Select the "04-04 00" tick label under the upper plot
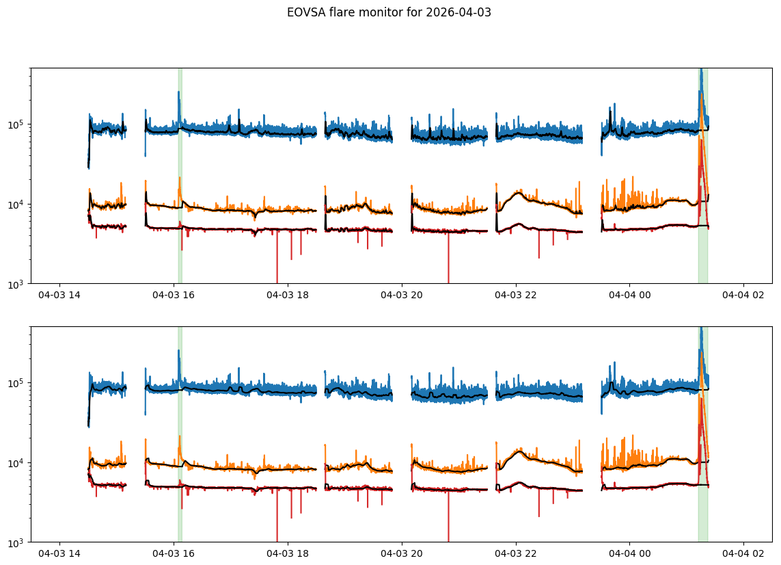The height and width of the screenshot is (565, 781). [x=629, y=295]
